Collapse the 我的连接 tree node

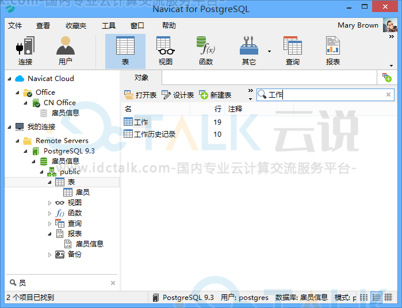(x=9, y=127)
